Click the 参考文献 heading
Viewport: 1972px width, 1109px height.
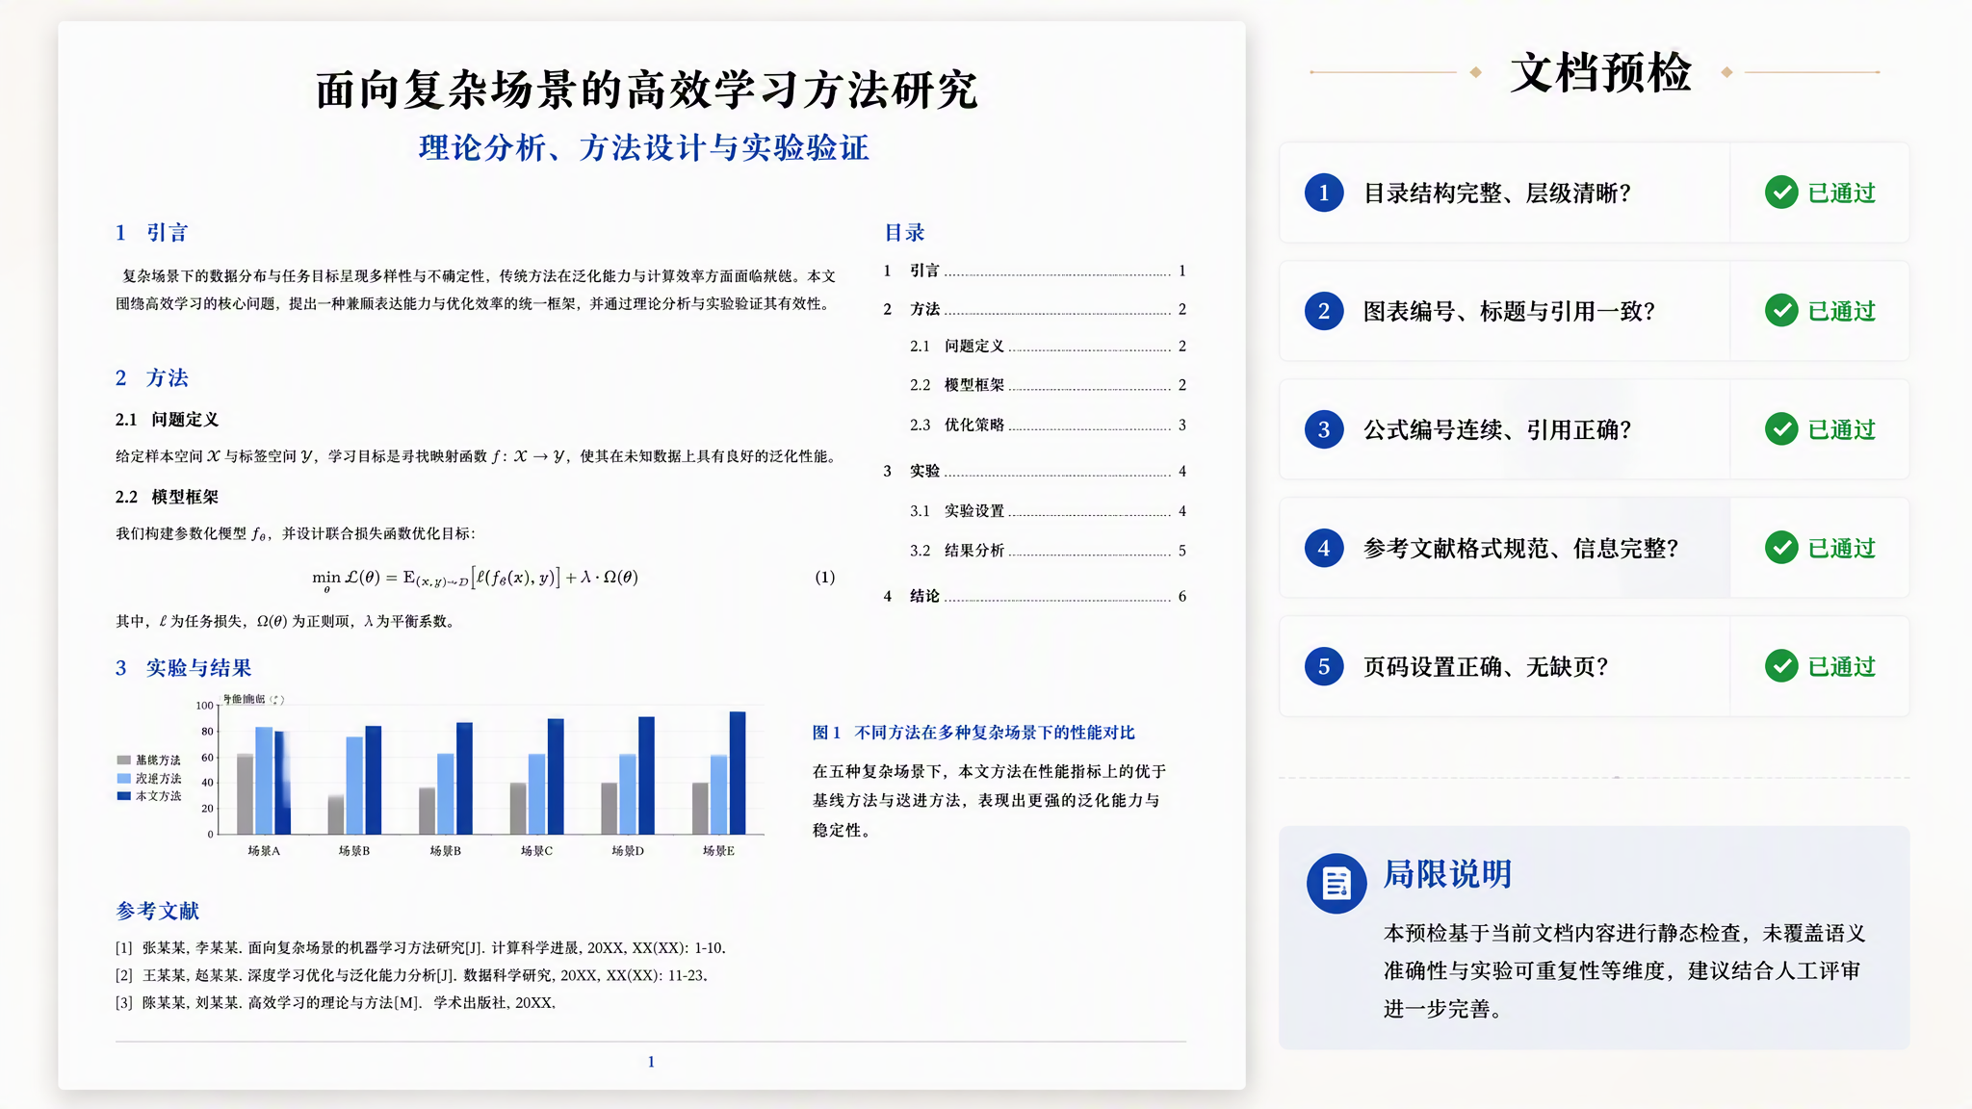pos(157,911)
